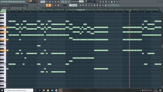Toggle the countdown before recording icon
The height and width of the screenshot is (92, 163).
pos(53,2)
